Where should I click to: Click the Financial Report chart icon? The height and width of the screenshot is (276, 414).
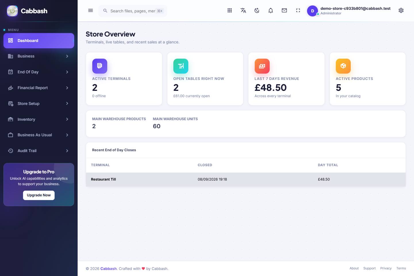11,88
